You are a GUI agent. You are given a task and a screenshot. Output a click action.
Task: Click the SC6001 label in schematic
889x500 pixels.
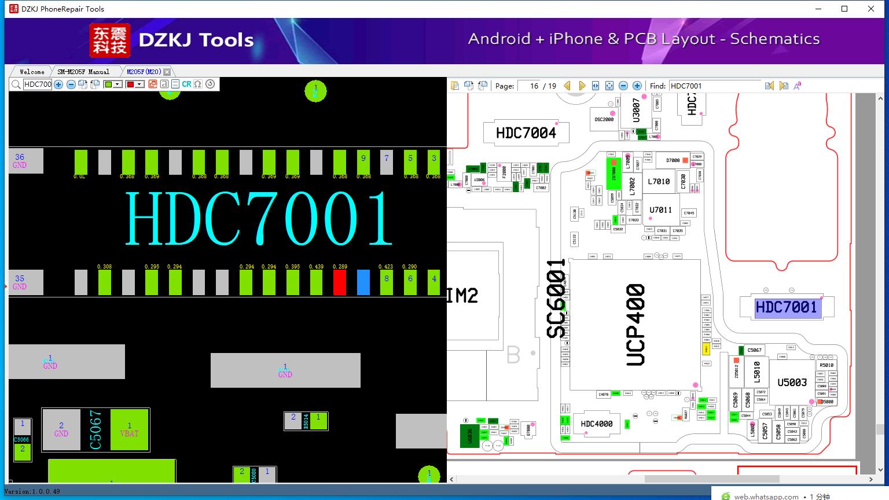coord(556,299)
